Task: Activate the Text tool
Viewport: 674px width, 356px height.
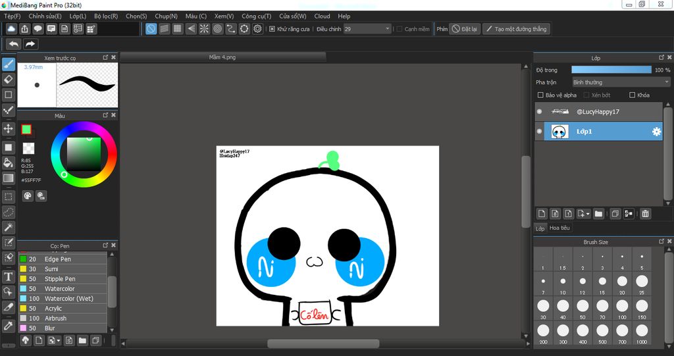Action: click(8, 276)
